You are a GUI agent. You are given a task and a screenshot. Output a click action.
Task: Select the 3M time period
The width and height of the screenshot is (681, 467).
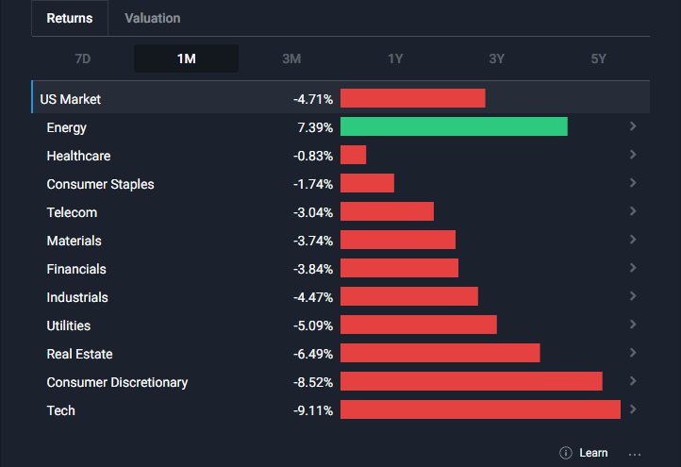(291, 58)
